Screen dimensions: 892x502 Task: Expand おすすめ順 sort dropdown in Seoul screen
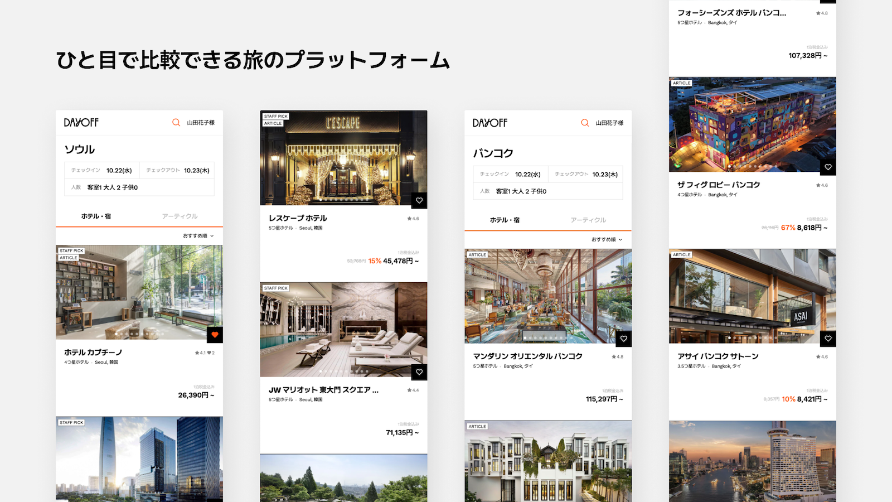(198, 236)
